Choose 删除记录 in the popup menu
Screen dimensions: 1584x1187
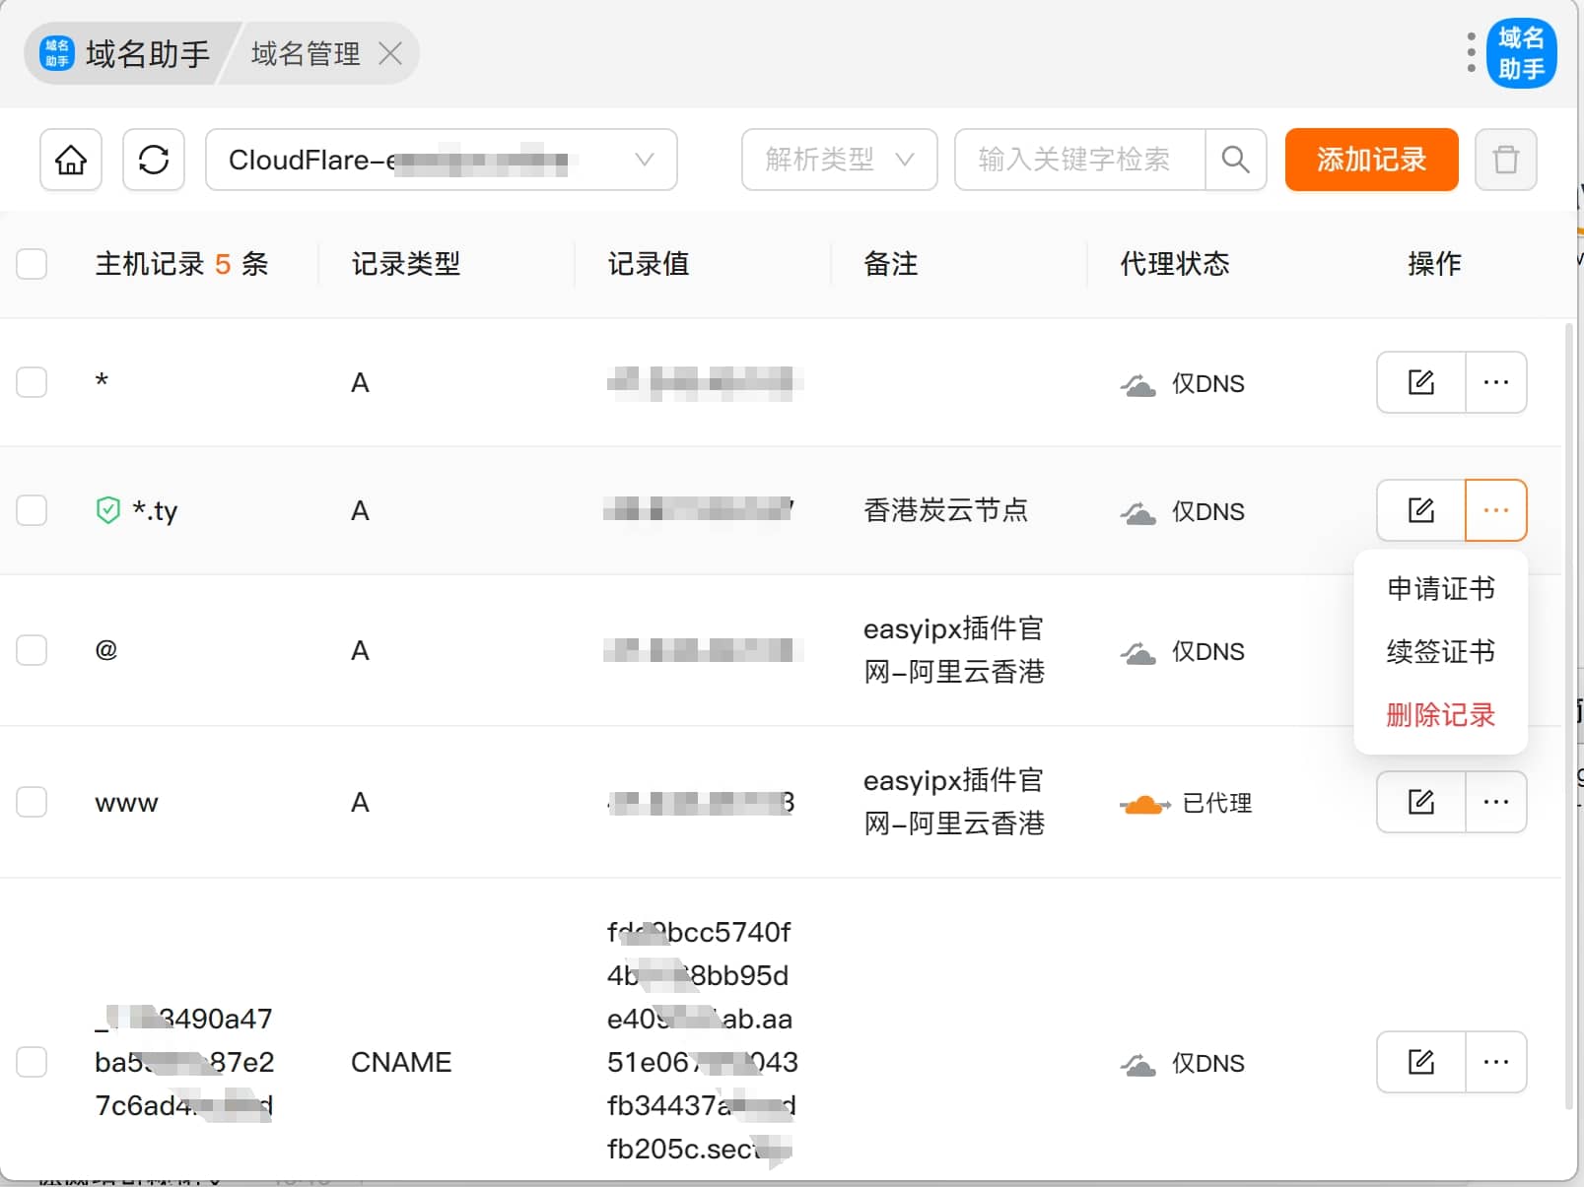point(1440,715)
